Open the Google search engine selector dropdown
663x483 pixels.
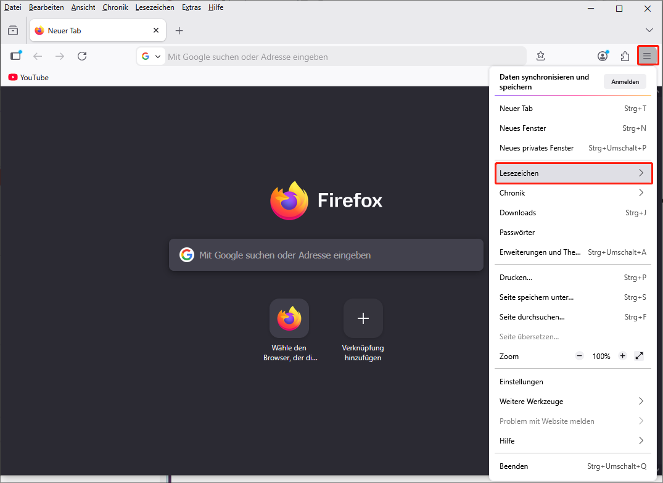[x=151, y=56]
